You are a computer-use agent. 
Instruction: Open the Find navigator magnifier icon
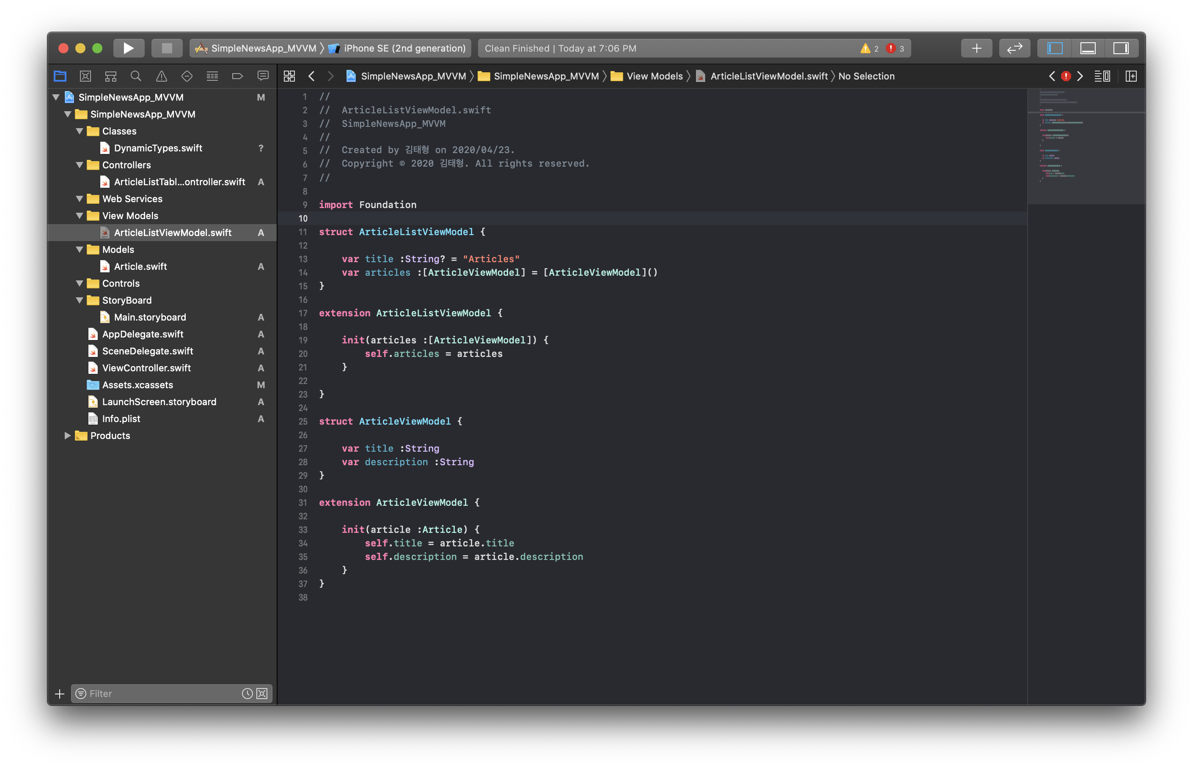click(x=136, y=76)
